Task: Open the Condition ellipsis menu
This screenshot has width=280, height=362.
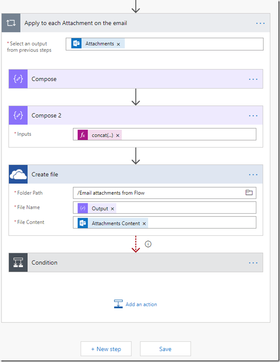Action: [253, 263]
